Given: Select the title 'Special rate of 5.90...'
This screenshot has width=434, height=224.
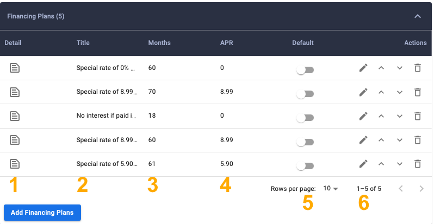Looking at the screenshot, I should [107, 164].
